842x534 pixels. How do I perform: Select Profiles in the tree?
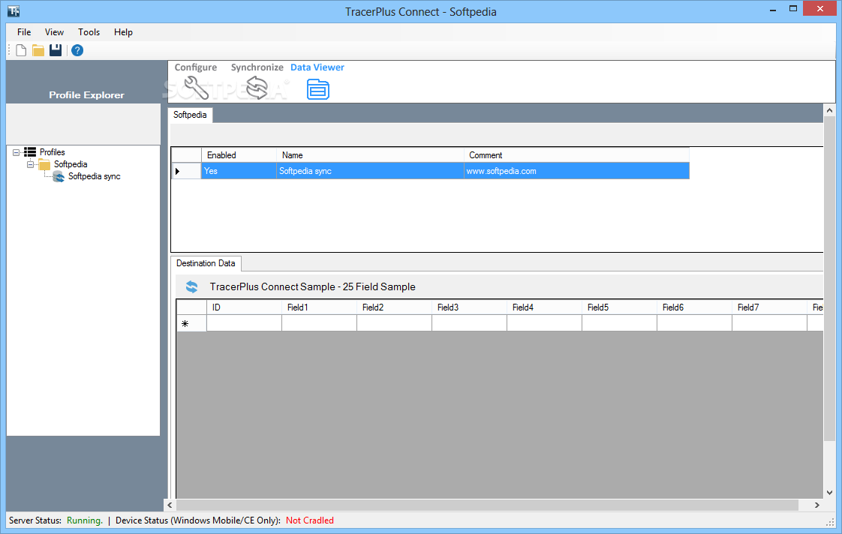pyautogui.click(x=52, y=152)
